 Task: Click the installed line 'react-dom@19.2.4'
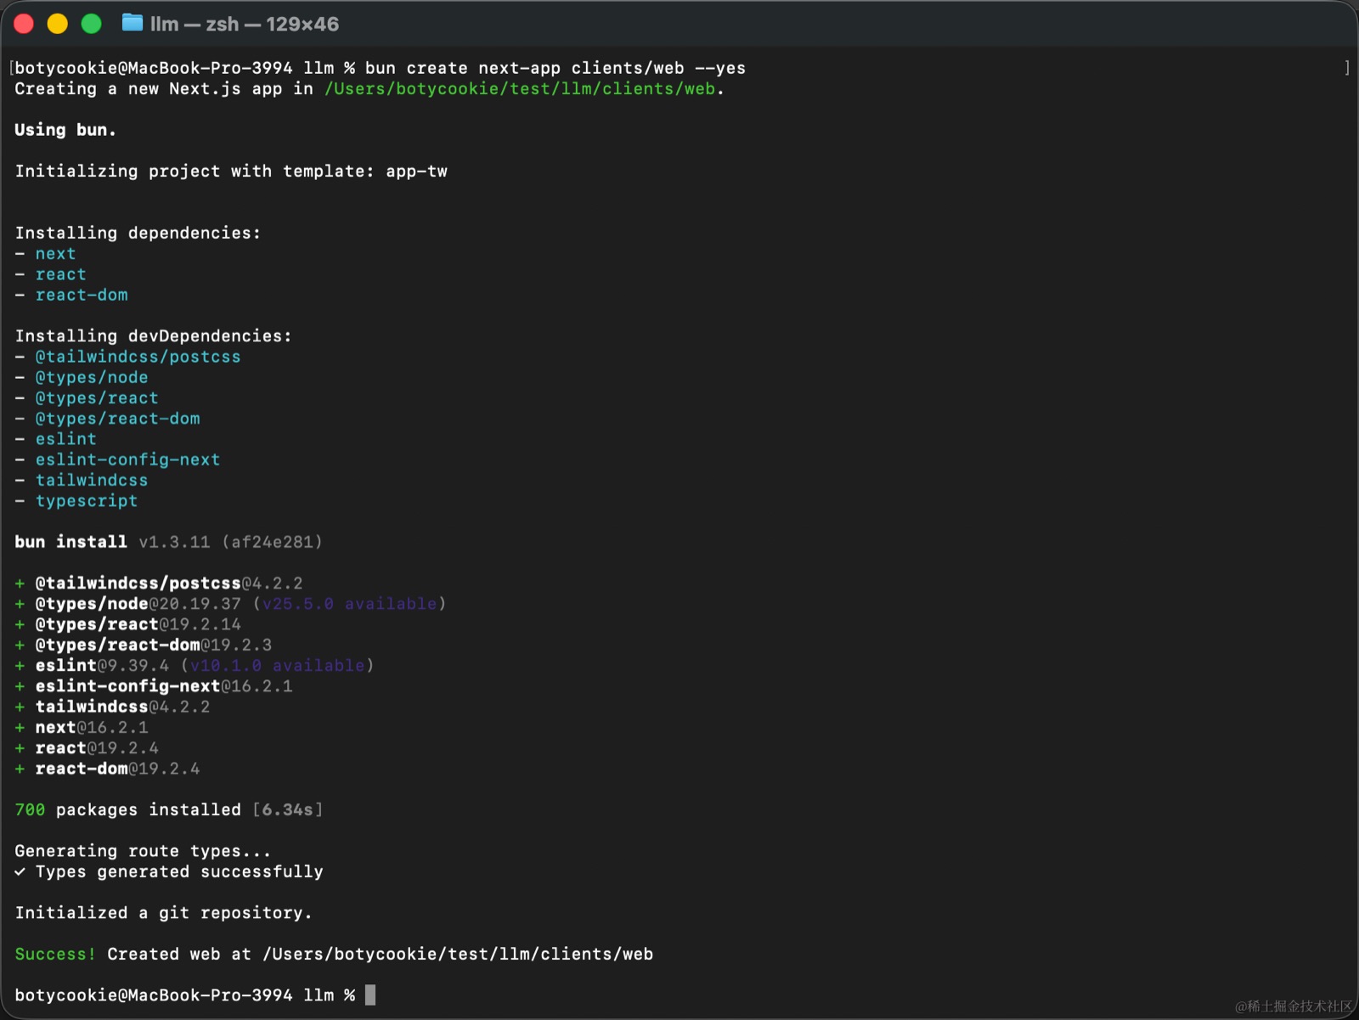click(x=117, y=769)
